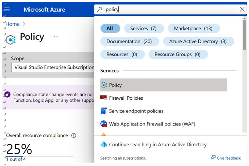The height and width of the screenshot is (166, 249).
Task: Click the Policy page header icon
Action: [11, 39]
